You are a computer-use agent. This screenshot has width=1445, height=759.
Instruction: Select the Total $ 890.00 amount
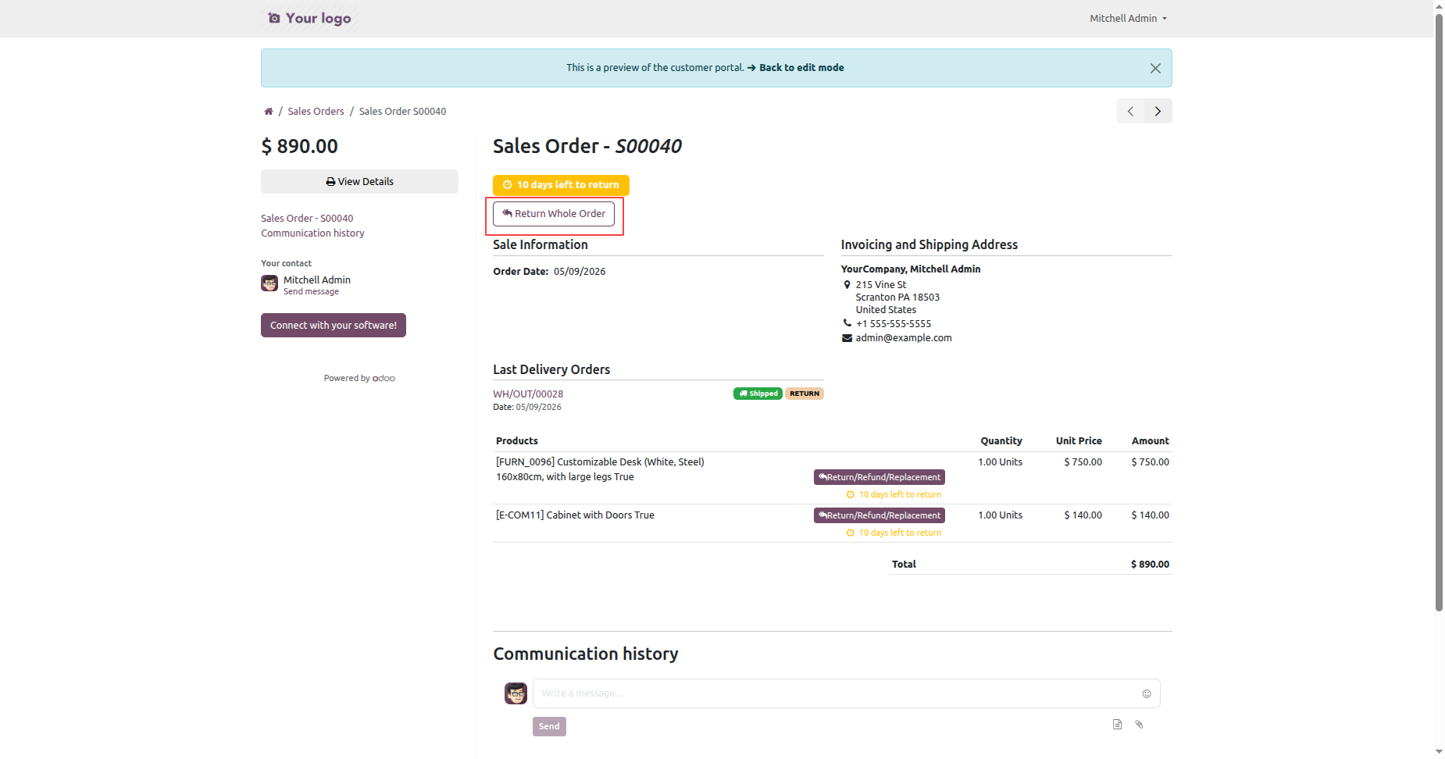click(1150, 565)
